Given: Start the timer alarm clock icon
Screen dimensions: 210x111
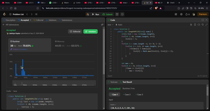Looking at the screenshot, I should [117, 14].
